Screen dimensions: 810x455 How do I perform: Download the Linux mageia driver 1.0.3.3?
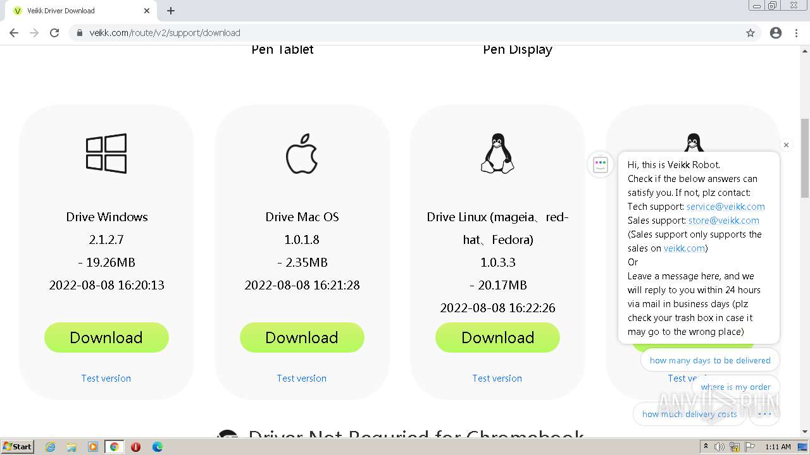tap(497, 337)
